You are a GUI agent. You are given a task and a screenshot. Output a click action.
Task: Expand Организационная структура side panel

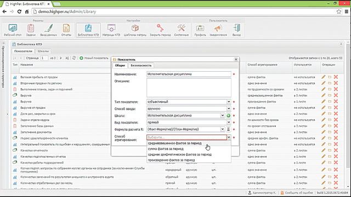click(x=3, y=43)
